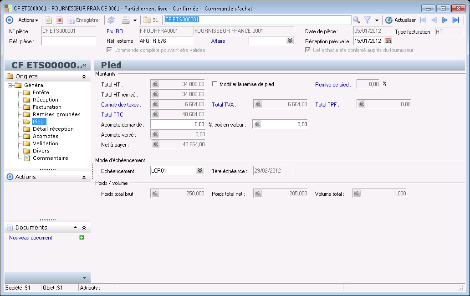
Task: Go to the first record arrow
Action: 423,20
